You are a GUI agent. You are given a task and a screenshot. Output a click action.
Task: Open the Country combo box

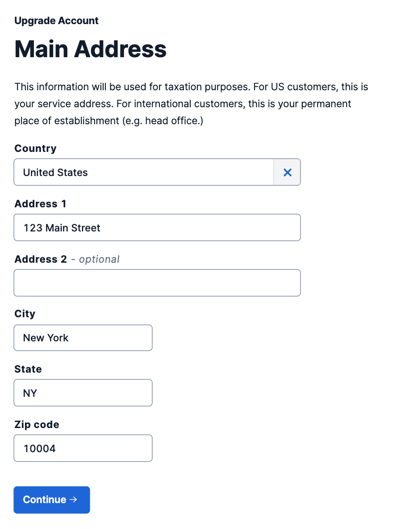coord(144,172)
